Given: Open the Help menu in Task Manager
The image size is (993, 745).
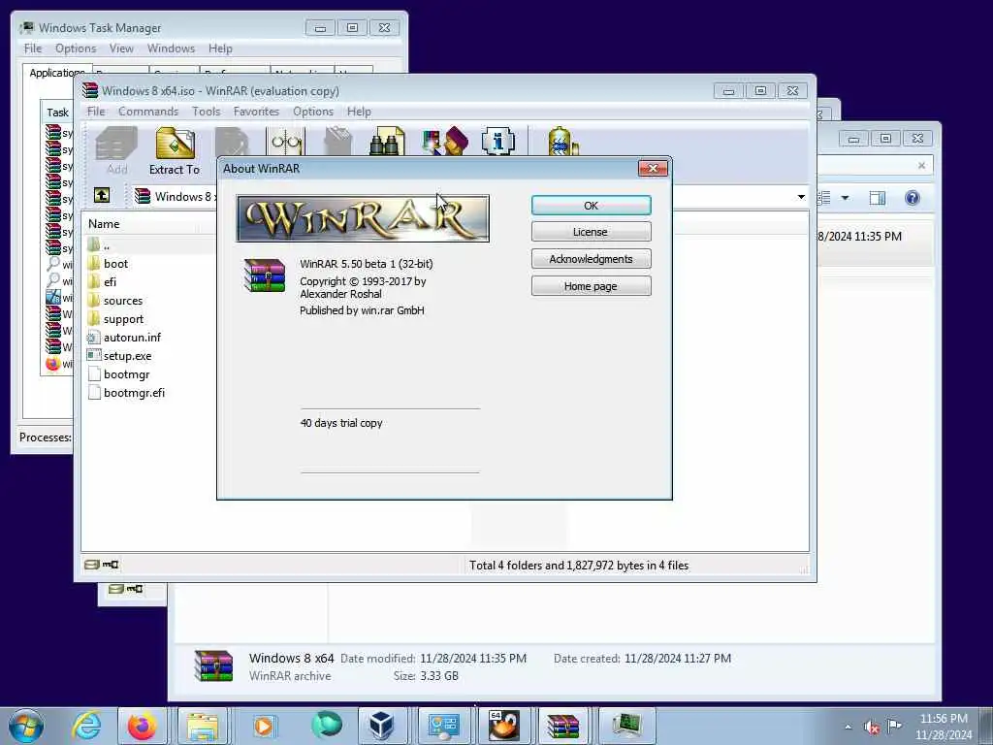Looking at the screenshot, I should pos(220,49).
